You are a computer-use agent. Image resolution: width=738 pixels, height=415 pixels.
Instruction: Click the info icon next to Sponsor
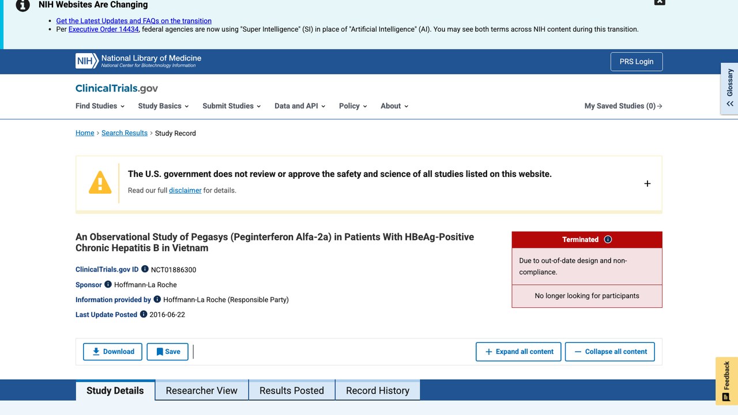[108, 284]
